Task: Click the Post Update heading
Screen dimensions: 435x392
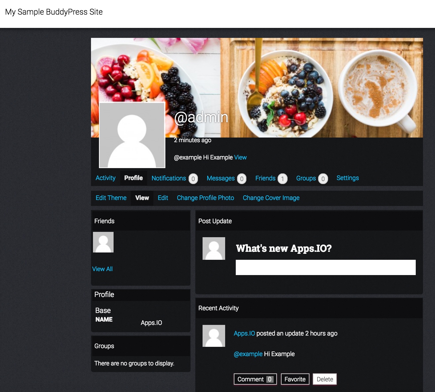Action: [x=215, y=221]
